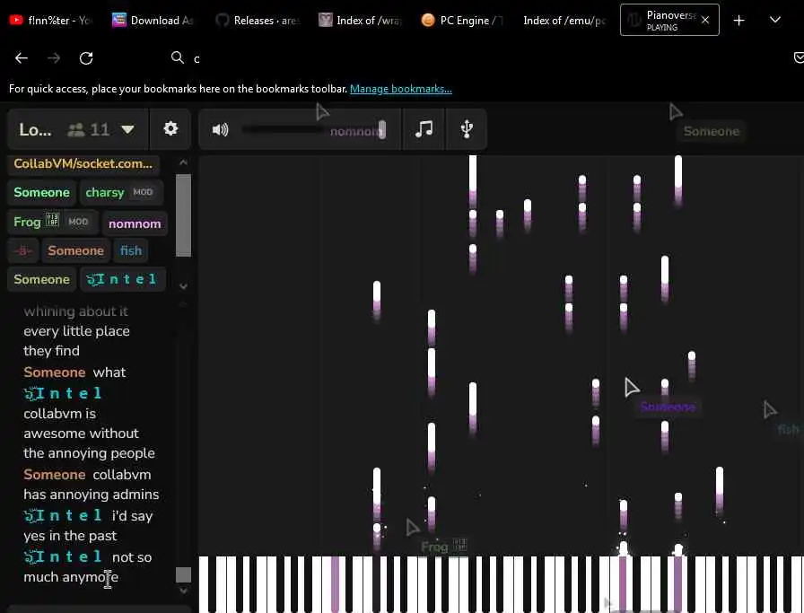Open the Pocket save icon
The width and height of the screenshot is (804, 613).
pyautogui.click(x=799, y=57)
